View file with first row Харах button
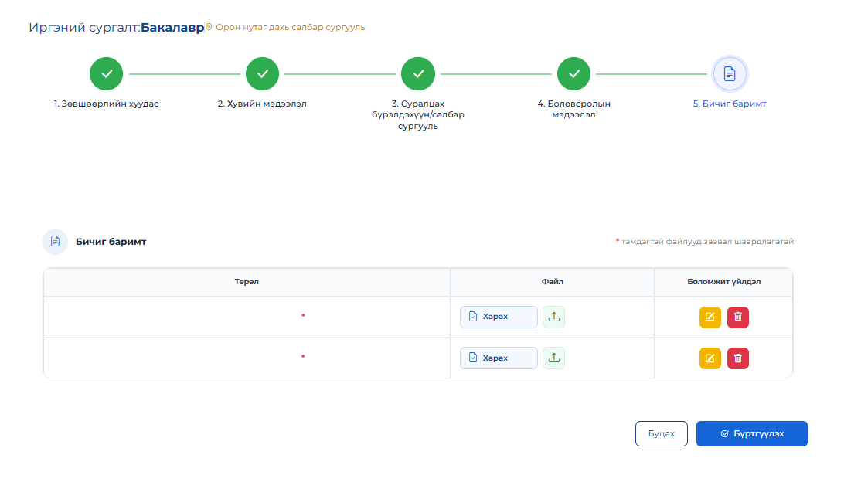This screenshot has height=482, width=844. tap(499, 317)
